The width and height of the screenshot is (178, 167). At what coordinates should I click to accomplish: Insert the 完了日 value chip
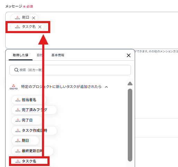(x=27, y=120)
